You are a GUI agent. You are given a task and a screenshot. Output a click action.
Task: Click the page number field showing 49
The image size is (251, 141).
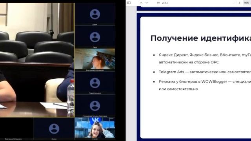158,3
